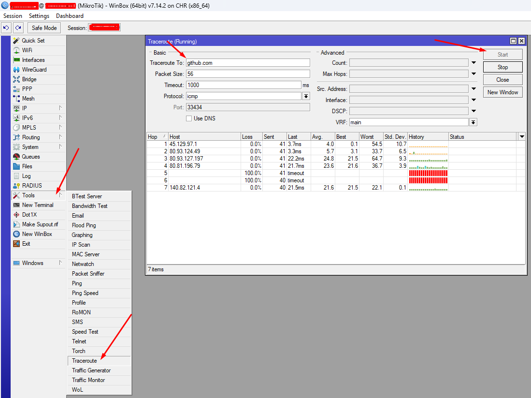Open New Terminal icon
The image size is (531, 398).
point(16,205)
